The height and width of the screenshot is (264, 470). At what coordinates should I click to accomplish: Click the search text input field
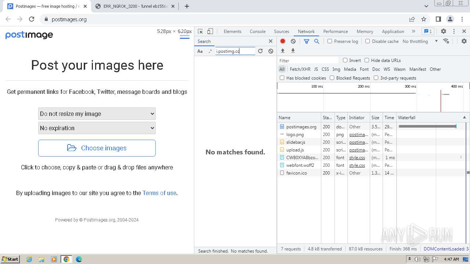click(x=235, y=51)
